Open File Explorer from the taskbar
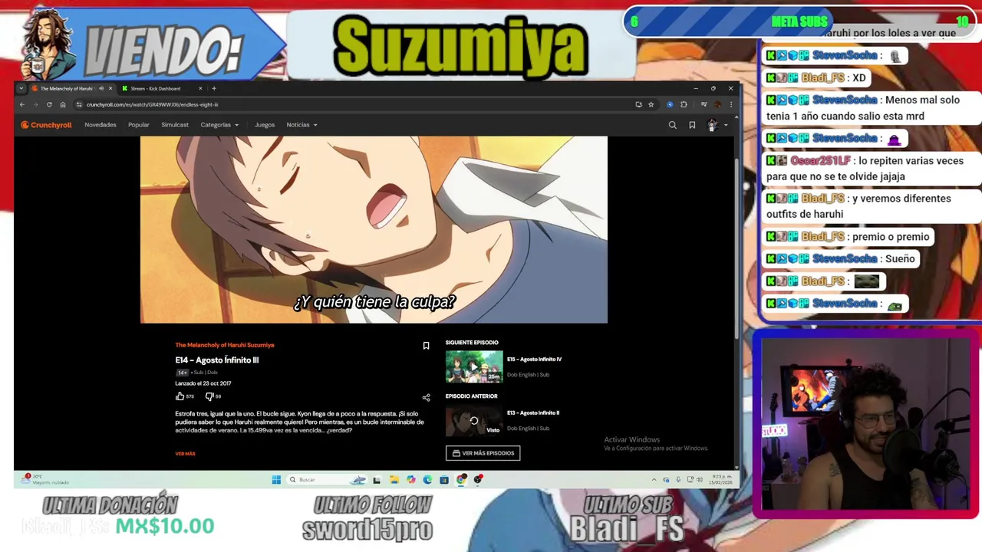Screen dimensions: 982x552 394,480
